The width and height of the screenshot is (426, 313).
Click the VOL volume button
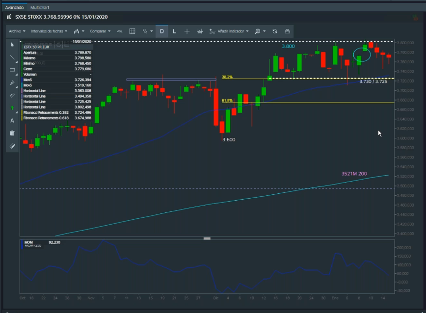(x=120, y=31)
